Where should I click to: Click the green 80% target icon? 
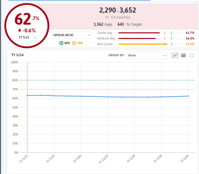[61, 43]
